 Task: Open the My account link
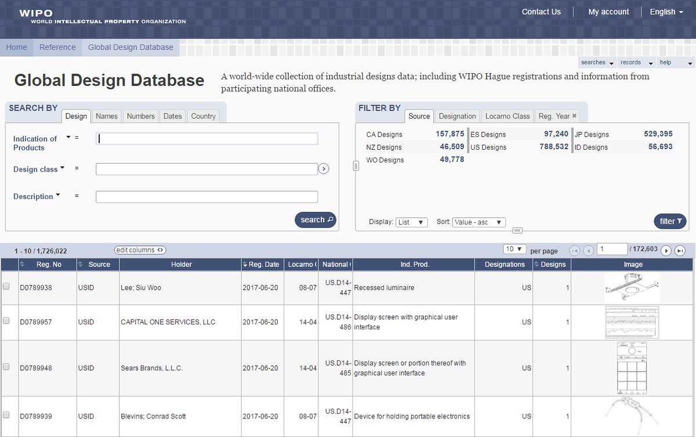pyautogui.click(x=608, y=12)
